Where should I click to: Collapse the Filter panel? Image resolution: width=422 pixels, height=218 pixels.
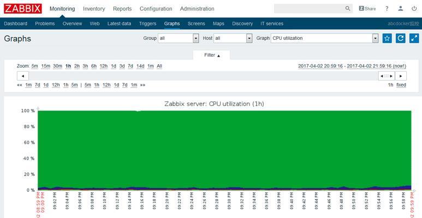point(211,55)
